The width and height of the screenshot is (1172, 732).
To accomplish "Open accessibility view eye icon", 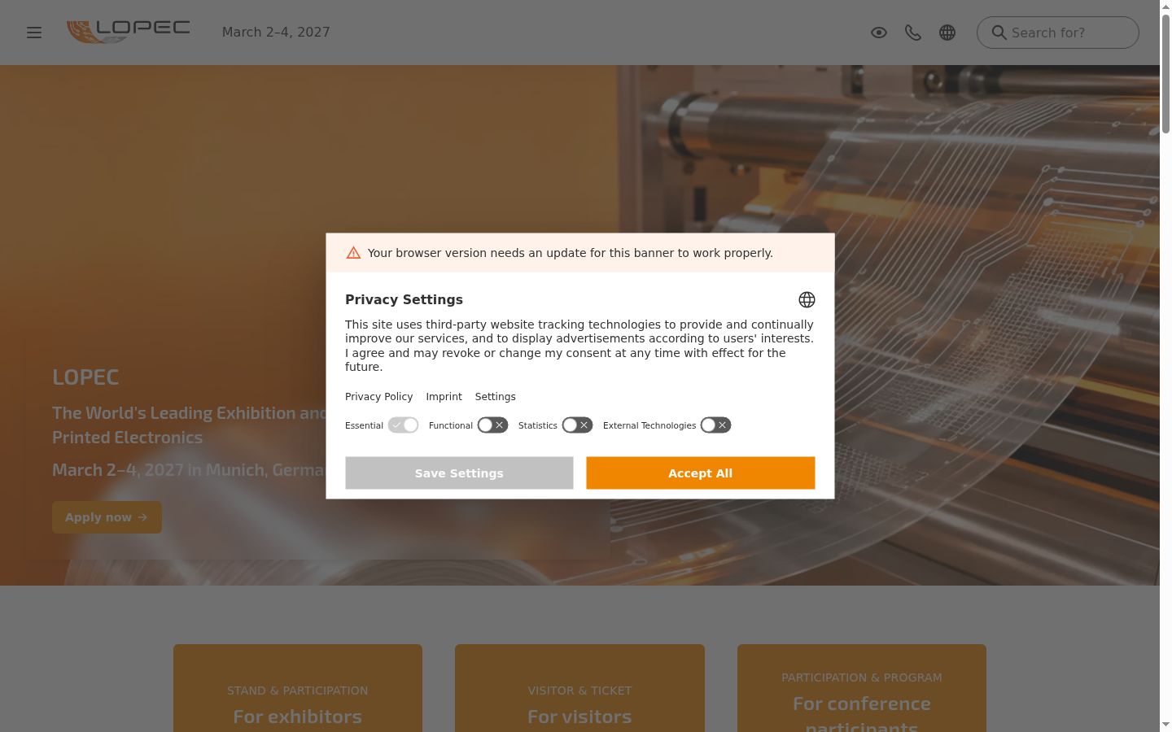I will pos(879,33).
